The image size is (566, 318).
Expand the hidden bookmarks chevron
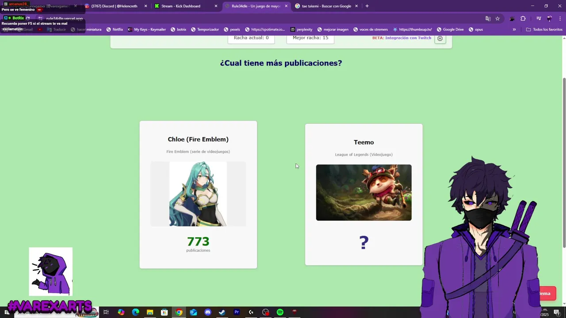coord(514,30)
